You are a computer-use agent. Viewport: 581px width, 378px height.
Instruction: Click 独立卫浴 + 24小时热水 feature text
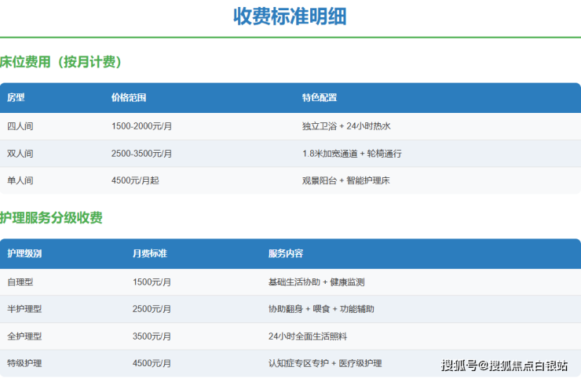point(346,126)
